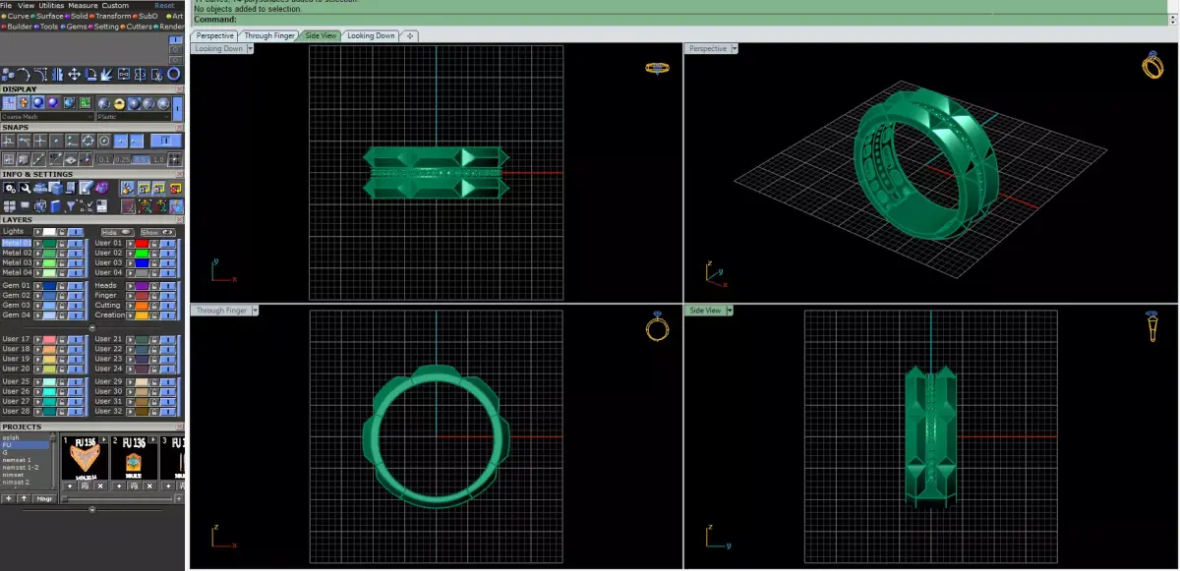Open the gear settings icon
Viewport: 1180px width, 571px height.
pyautogui.click(x=9, y=188)
